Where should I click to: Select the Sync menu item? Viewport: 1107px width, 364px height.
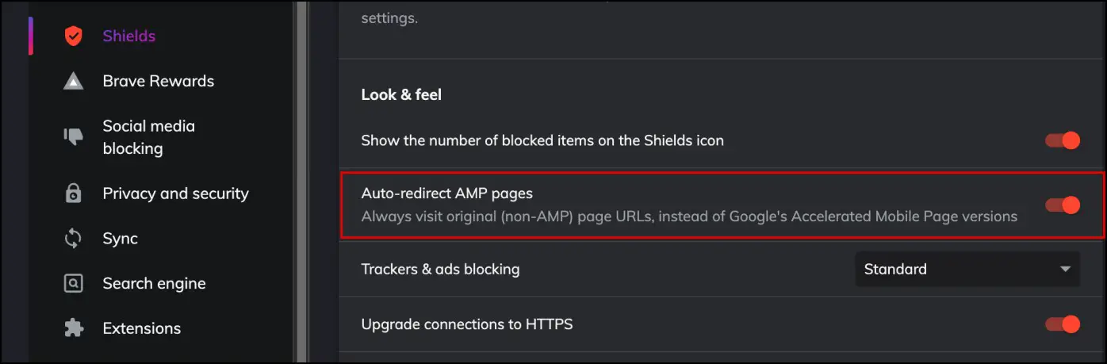[121, 239]
